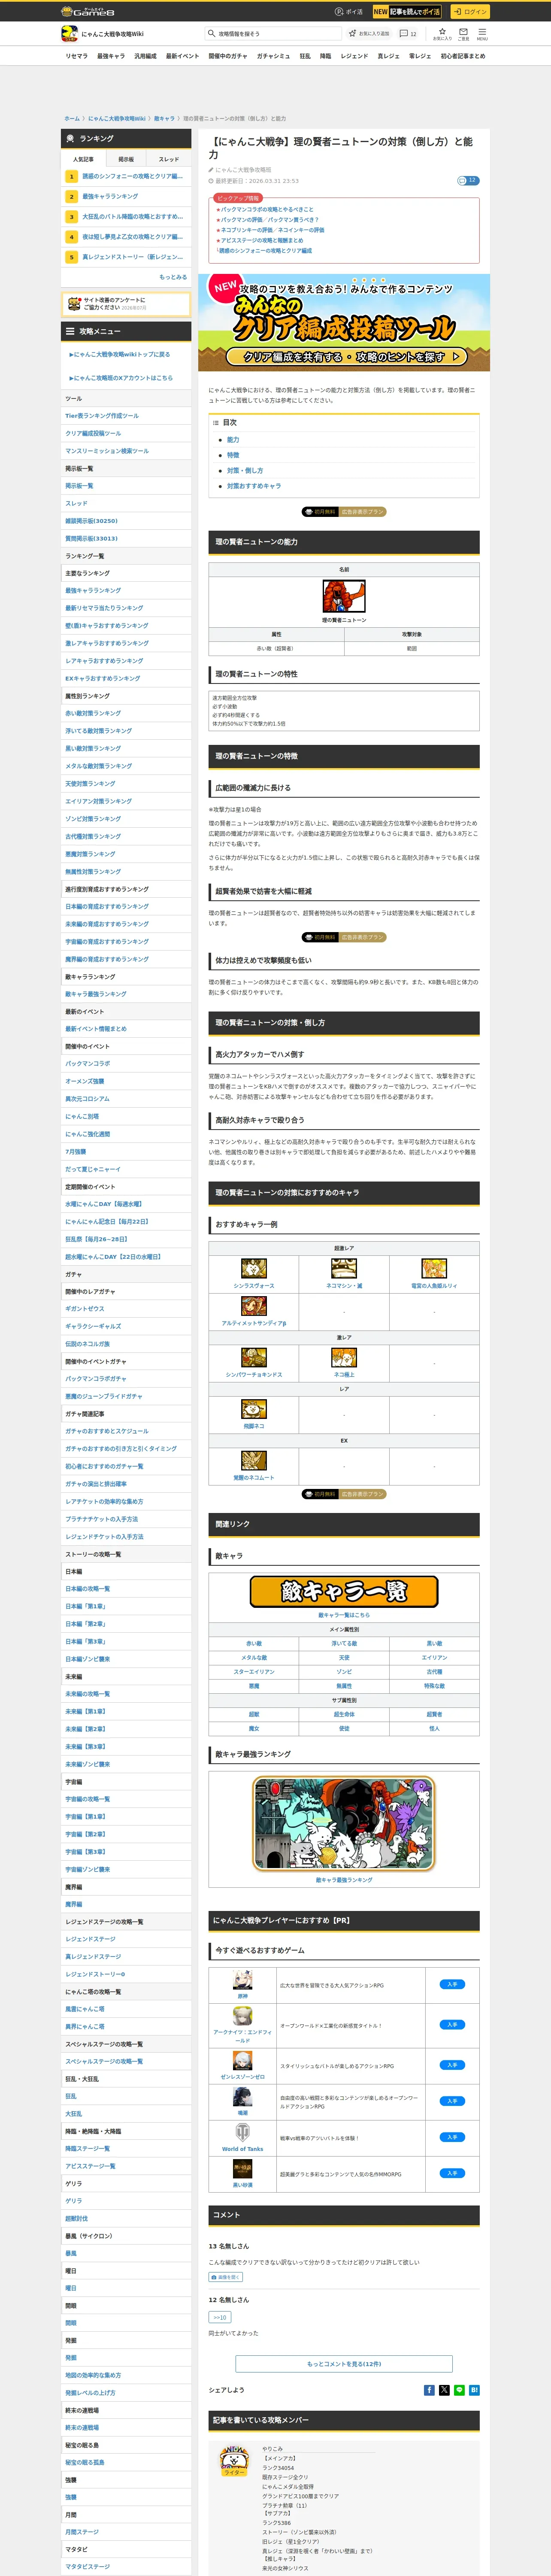Open Tier表ランキング作成ツール sidebar link
This screenshot has width=551, height=2576.
click(102, 416)
